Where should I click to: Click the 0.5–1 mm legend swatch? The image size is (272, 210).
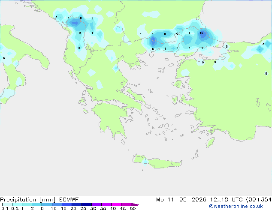coord(17,204)
